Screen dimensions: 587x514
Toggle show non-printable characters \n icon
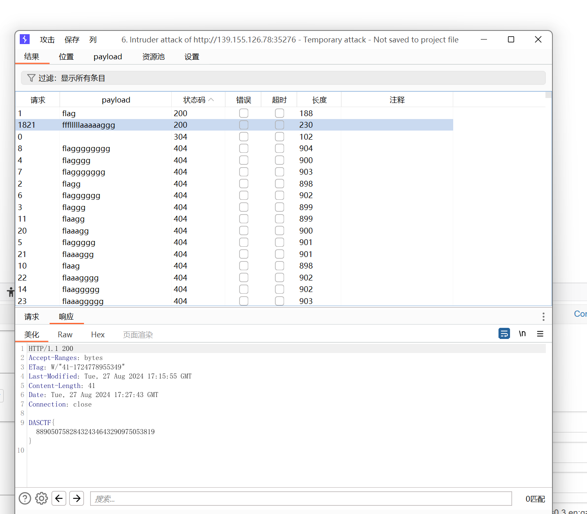[x=522, y=333]
